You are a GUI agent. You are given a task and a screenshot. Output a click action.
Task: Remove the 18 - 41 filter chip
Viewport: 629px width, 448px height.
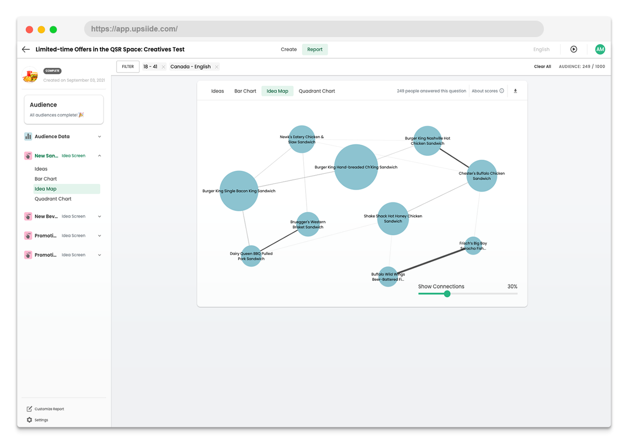[x=163, y=67]
